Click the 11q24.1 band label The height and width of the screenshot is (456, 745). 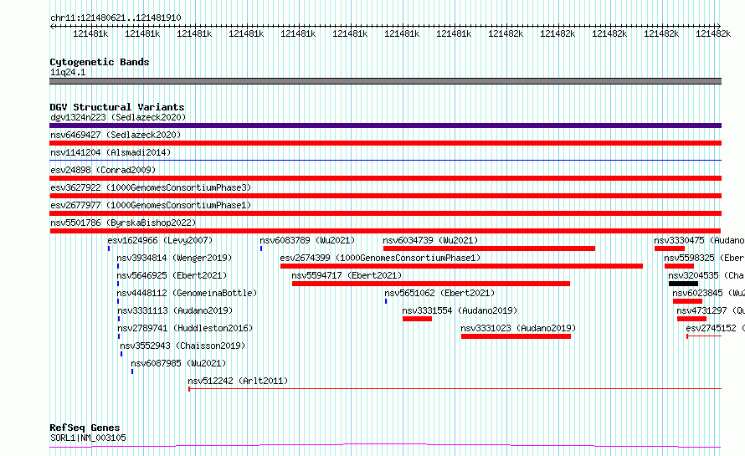(68, 72)
